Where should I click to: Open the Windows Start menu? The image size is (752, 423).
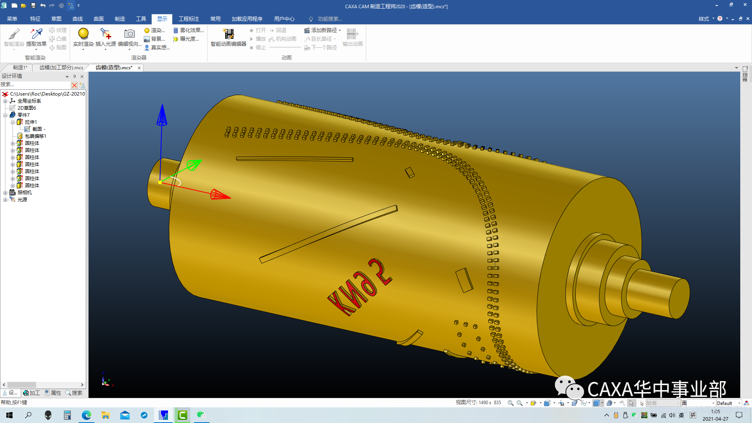[x=9, y=415]
